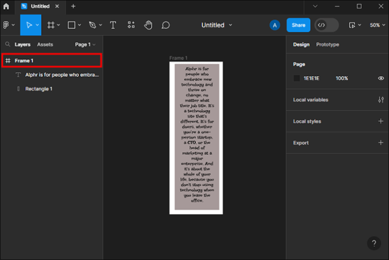Click the Home icon
This screenshot has height=260, width=389.
(x=6, y=6)
